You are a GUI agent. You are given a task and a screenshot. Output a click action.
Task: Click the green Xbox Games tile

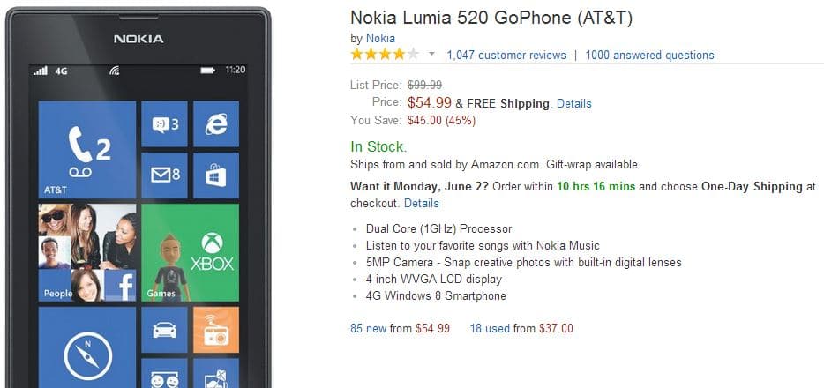[x=191, y=252]
